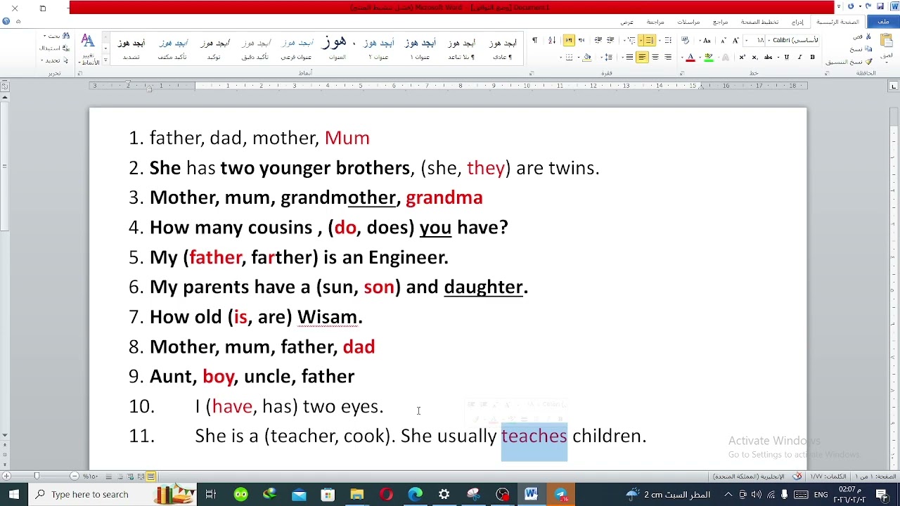The image size is (900, 506).
Task: Open the font size dropdown
Action: tap(747, 40)
